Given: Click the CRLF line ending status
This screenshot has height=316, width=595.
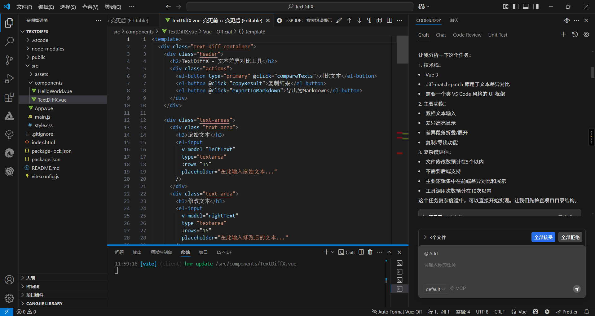Looking at the screenshot, I should (499, 312).
